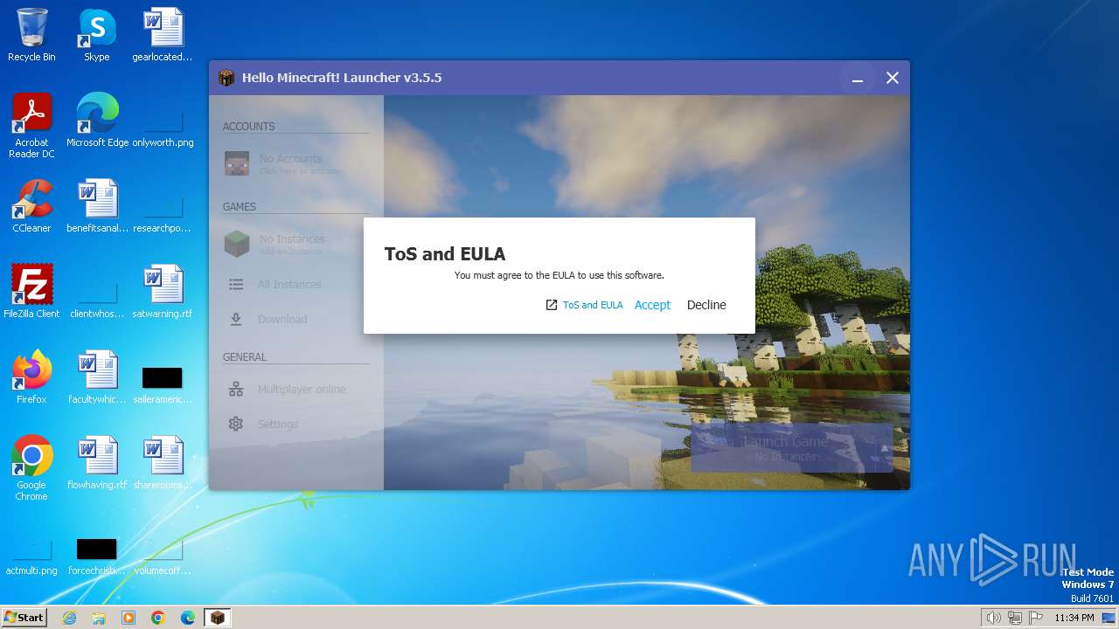Screen dimensions: 1119x629
Task: Select the Recycle Bin desktop icon
Action: [x=31, y=36]
